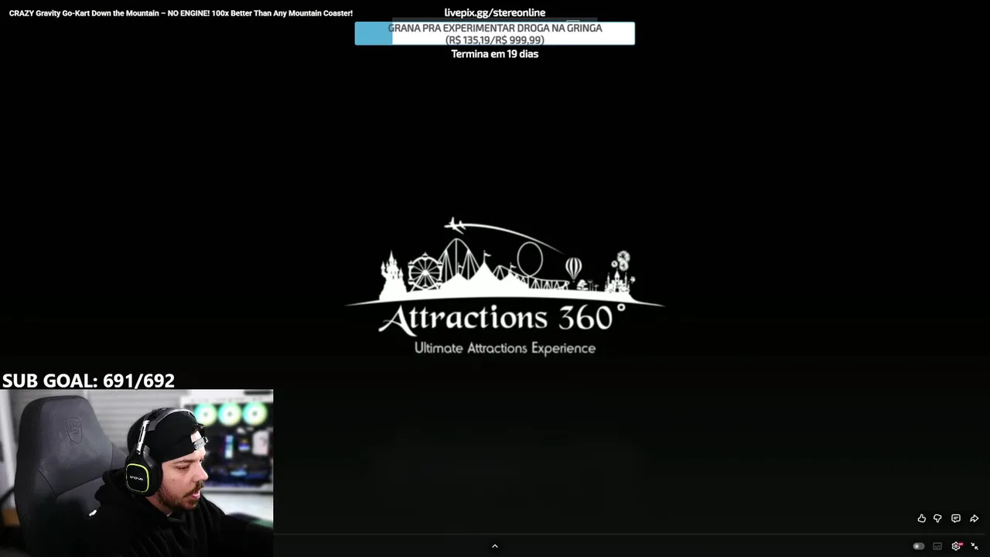Toggle the autoplay switch
This screenshot has height=557, width=990.
point(918,546)
